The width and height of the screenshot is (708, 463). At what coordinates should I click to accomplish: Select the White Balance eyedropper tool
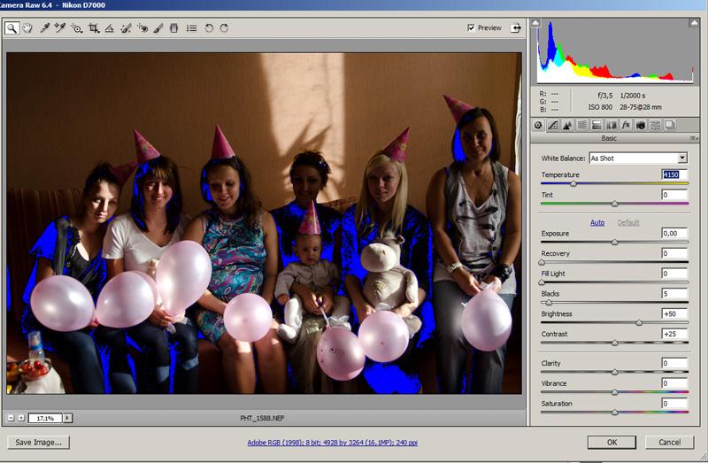pos(44,28)
